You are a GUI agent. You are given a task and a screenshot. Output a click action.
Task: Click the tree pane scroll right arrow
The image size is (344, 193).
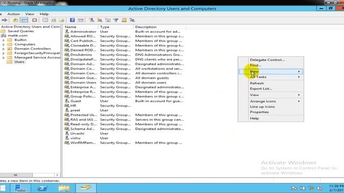[58, 175]
